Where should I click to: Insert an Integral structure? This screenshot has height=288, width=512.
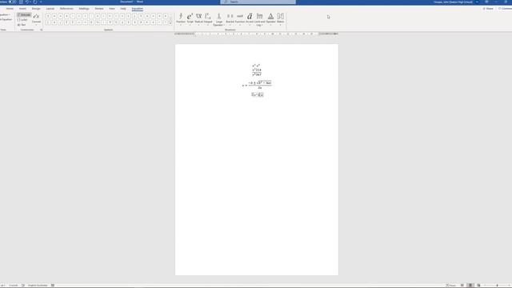click(x=208, y=18)
